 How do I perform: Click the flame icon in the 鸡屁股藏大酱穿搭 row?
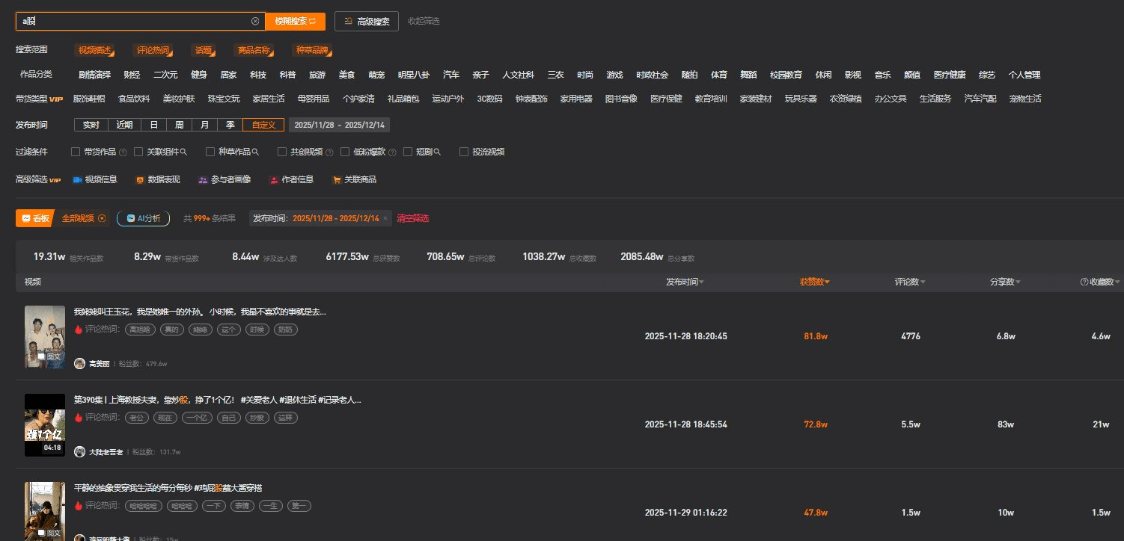tap(78, 505)
